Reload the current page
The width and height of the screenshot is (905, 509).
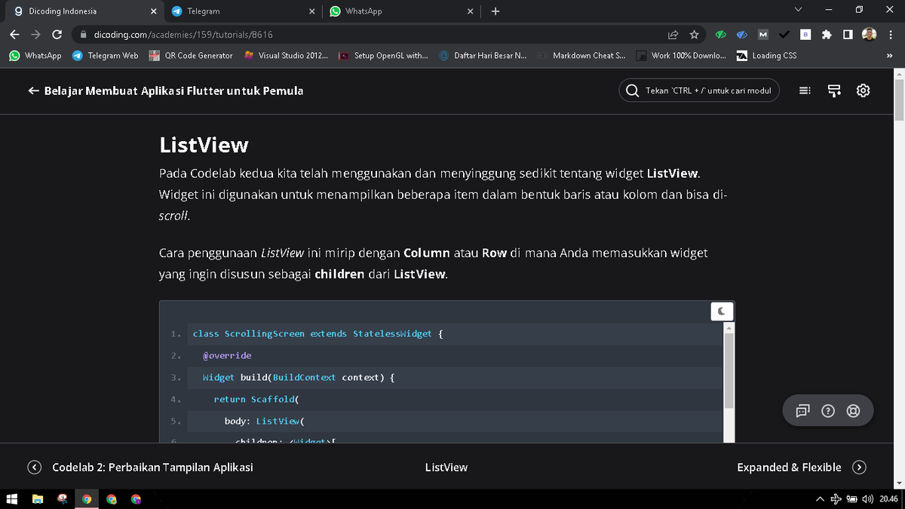click(x=57, y=35)
